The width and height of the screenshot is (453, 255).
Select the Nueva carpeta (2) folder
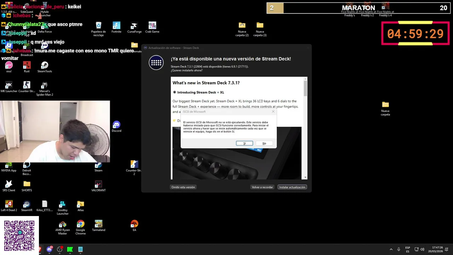242,29
